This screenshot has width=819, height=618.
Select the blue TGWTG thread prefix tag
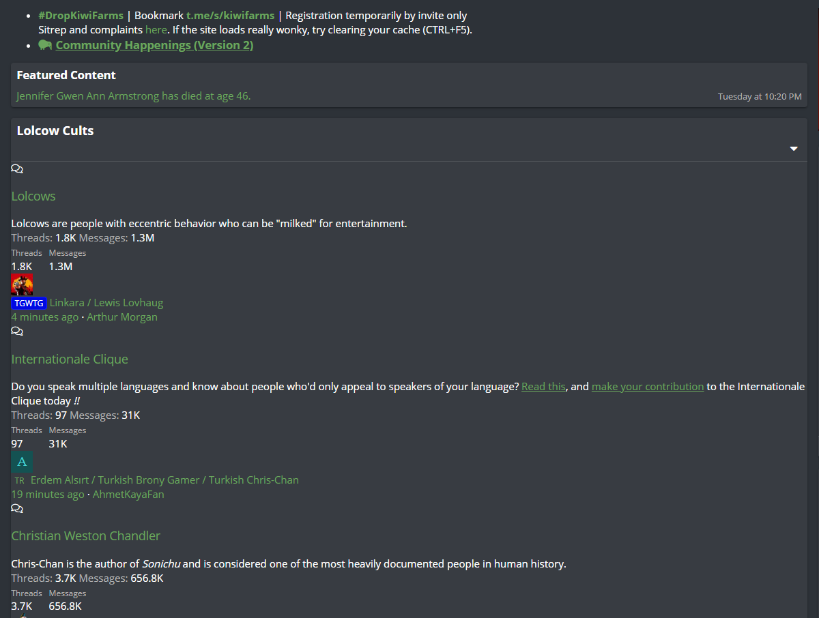29,303
